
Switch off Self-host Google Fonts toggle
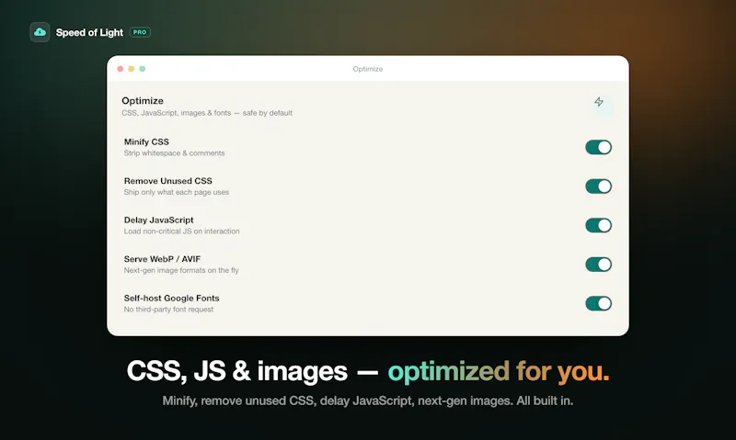point(599,303)
